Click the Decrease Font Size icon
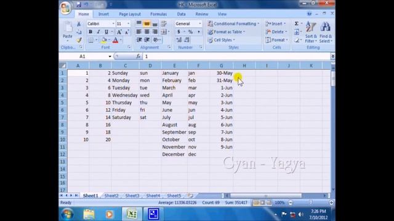 [x=127, y=32]
